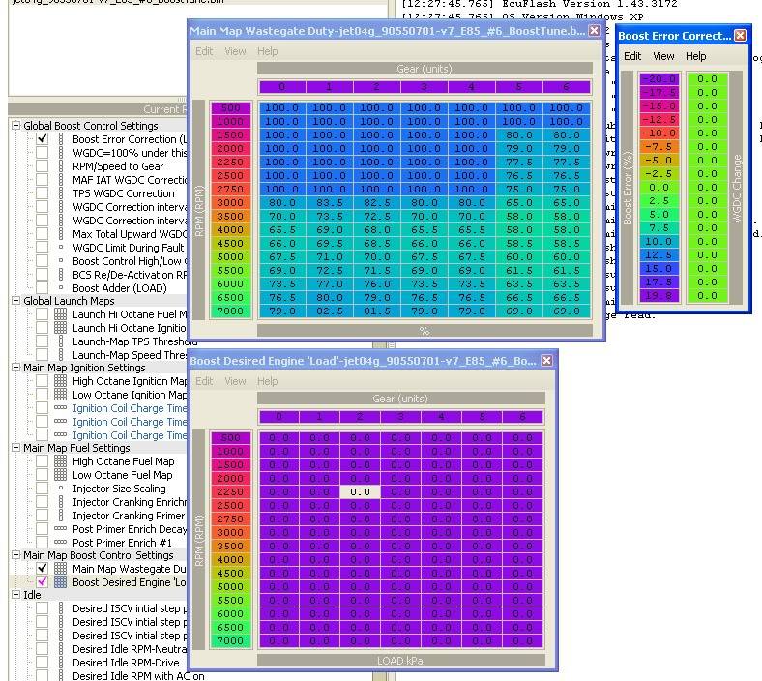Click the icon beside Launch-Map Speed Threshold
The image size is (762, 681).
(60, 355)
